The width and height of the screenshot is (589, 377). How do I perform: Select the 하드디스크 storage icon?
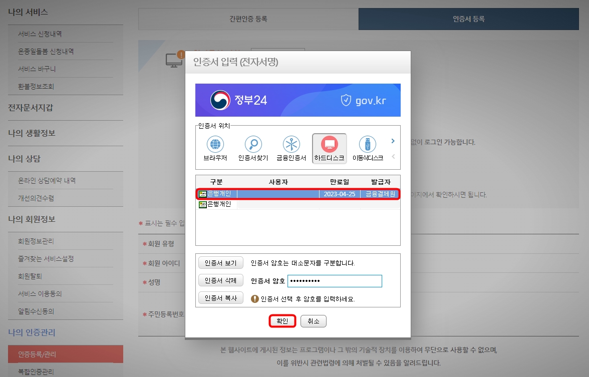tap(330, 147)
